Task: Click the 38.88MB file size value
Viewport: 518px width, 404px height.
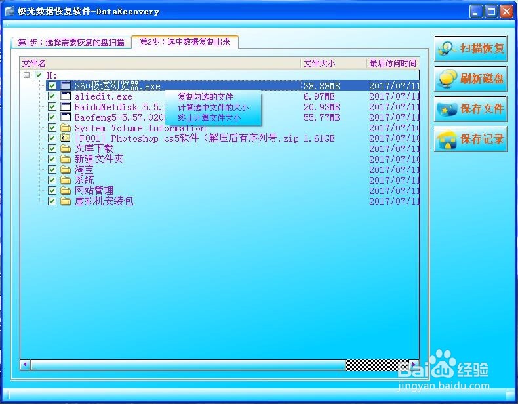Action: coord(322,86)
